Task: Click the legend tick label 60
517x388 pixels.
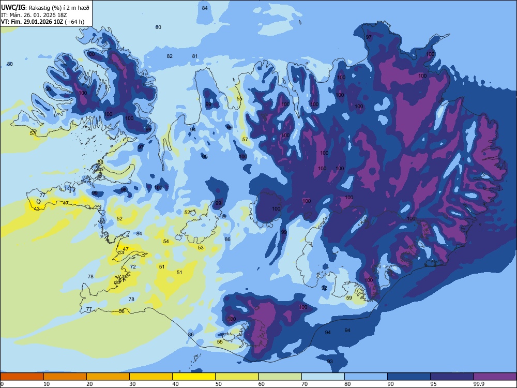Action: [x=262, y=384]
